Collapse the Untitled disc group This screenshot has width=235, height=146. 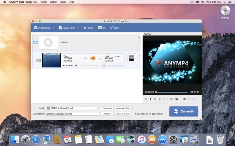pos(34,42)
